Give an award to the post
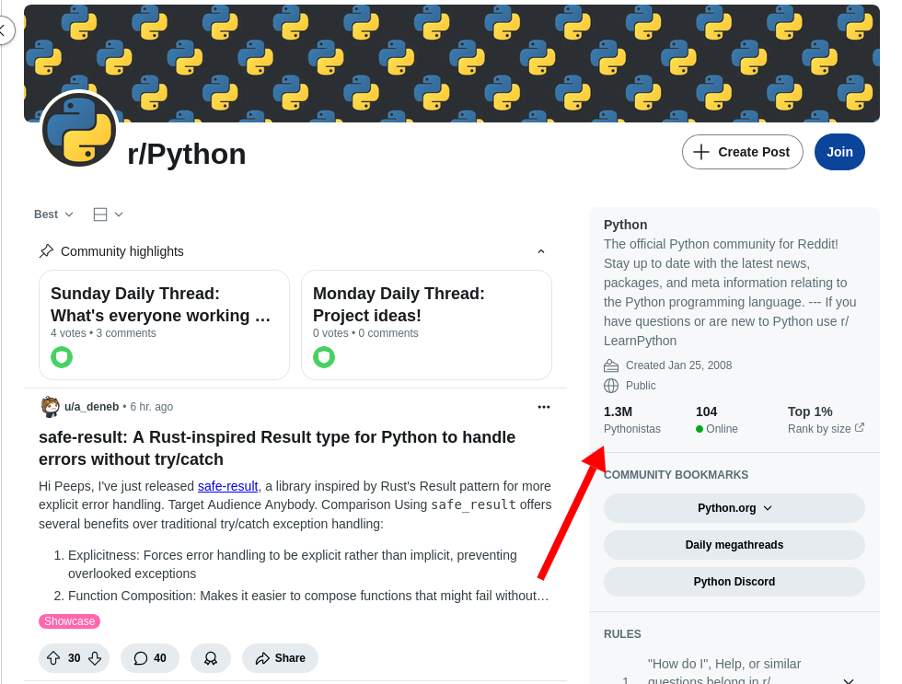 (210, 657)
